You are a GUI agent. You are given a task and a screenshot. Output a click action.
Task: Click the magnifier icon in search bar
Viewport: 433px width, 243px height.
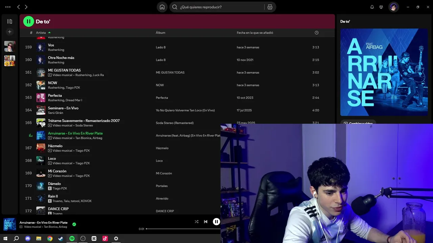pos(175,7)
